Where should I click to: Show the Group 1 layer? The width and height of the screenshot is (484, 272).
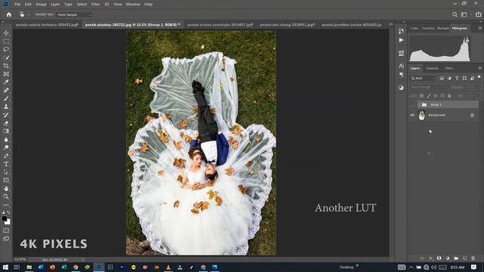[x=412, y=105]
